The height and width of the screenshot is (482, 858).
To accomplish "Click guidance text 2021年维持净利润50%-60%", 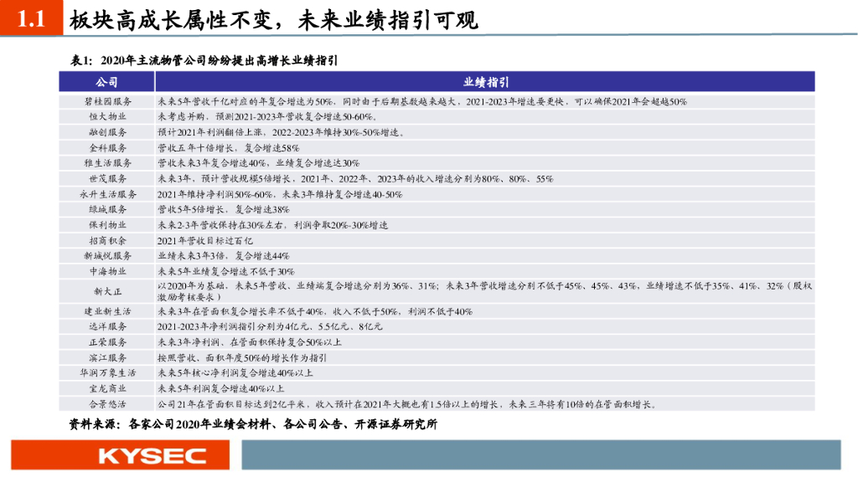I will click(x=214, y=194).
